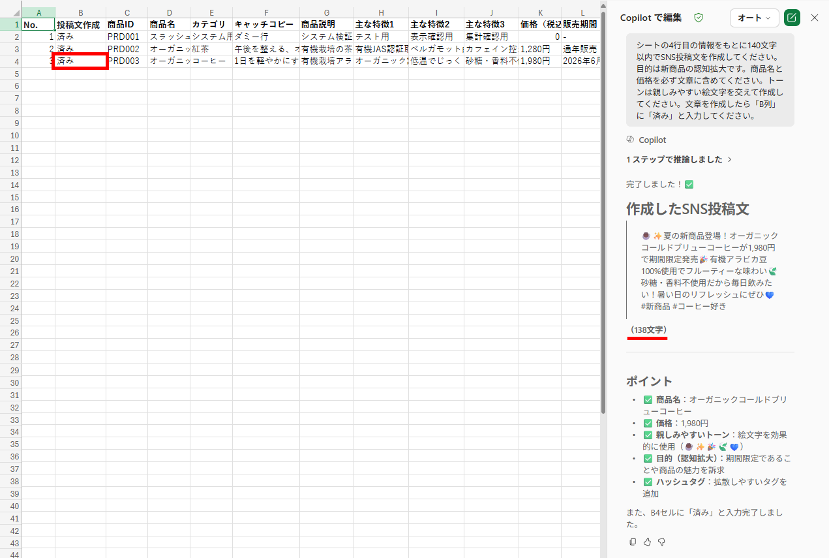829x558 pixels.
Task: Copy the Copilot response with copy icon
Action: click(633, 542)
